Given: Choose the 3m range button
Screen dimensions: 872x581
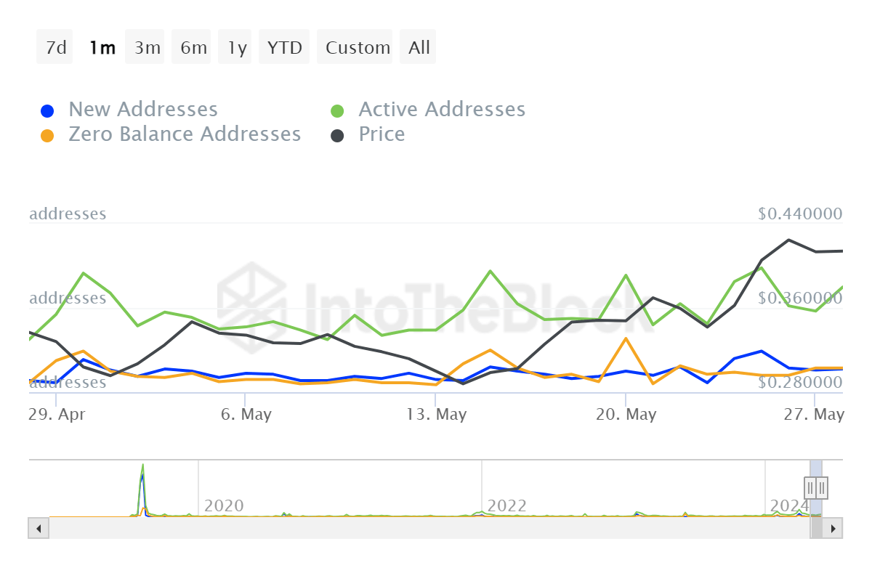Looking at the screenshot, I should coord(147,48).
